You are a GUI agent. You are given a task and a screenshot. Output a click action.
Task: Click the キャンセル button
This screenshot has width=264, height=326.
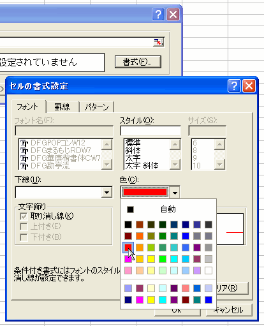point(229,310)
